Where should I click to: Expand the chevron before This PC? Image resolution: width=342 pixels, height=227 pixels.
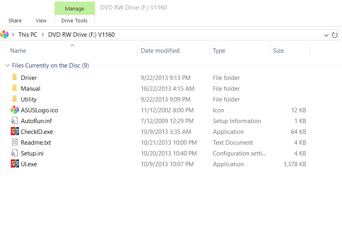[x=13, y=35]
